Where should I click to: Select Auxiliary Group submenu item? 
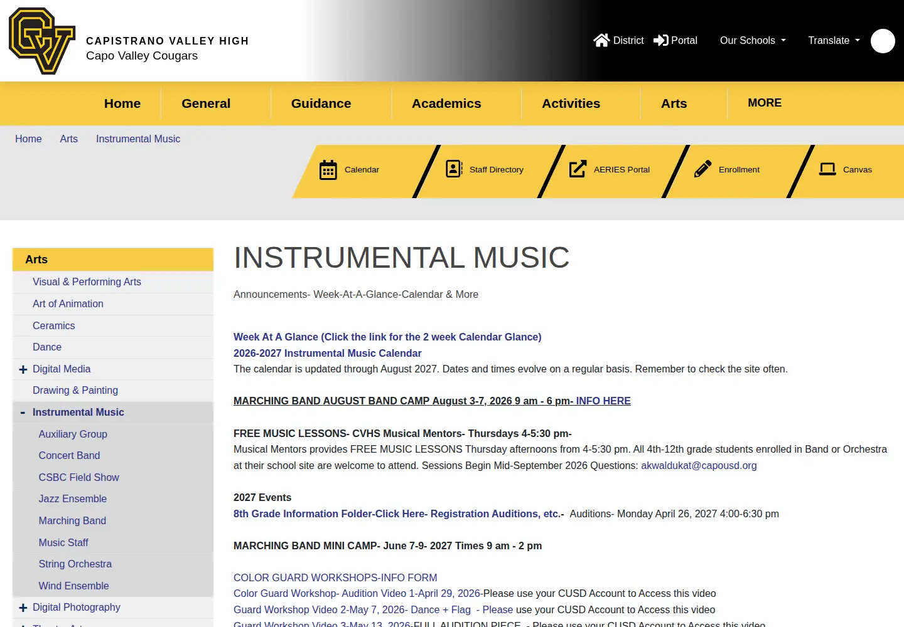tap(73, 434)
